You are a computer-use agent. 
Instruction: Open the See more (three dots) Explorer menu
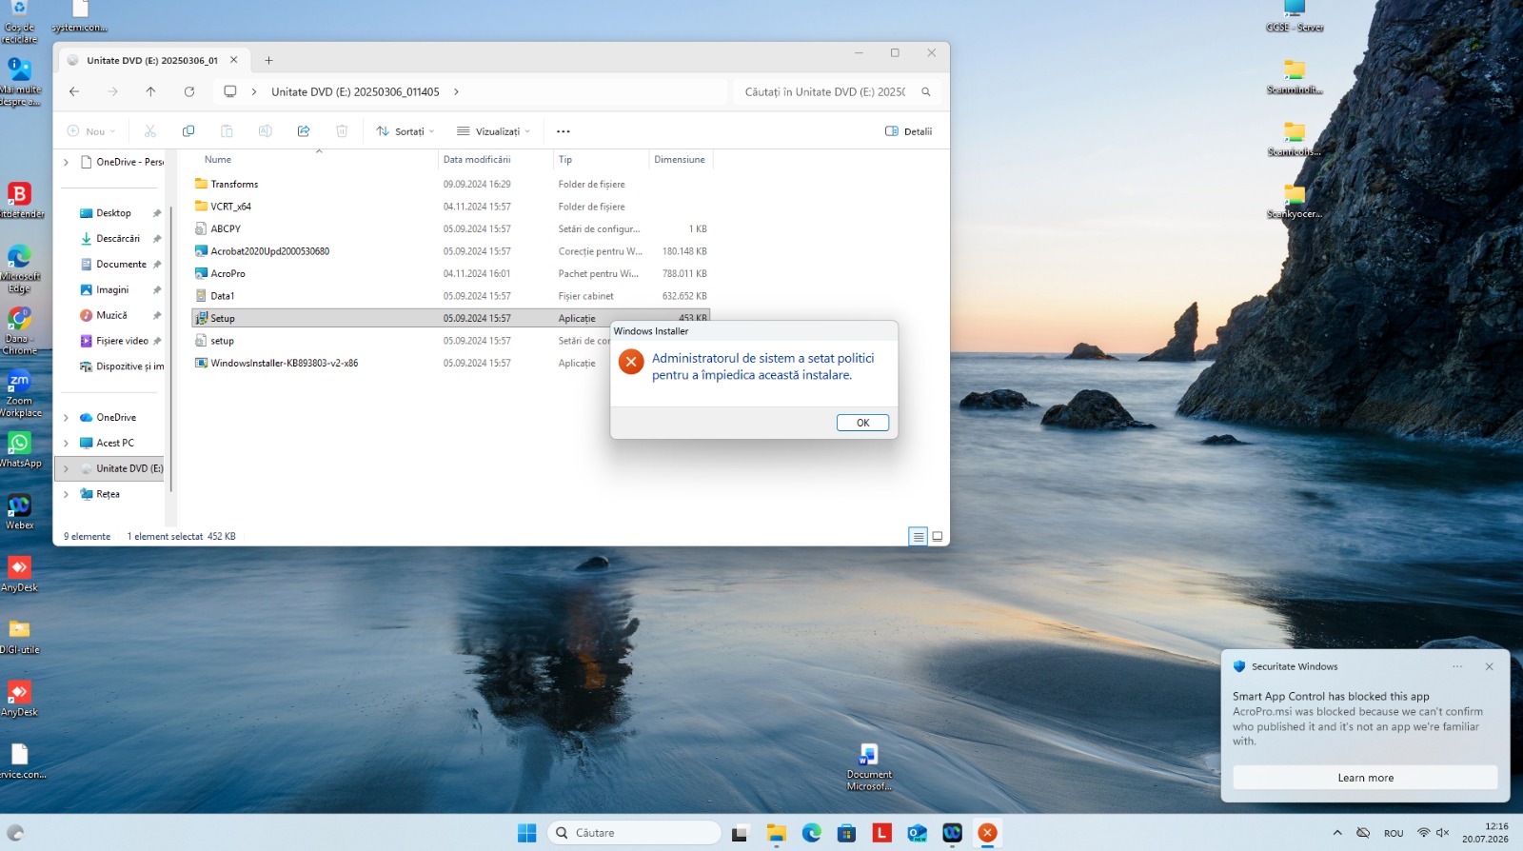(x=564, y=131)
